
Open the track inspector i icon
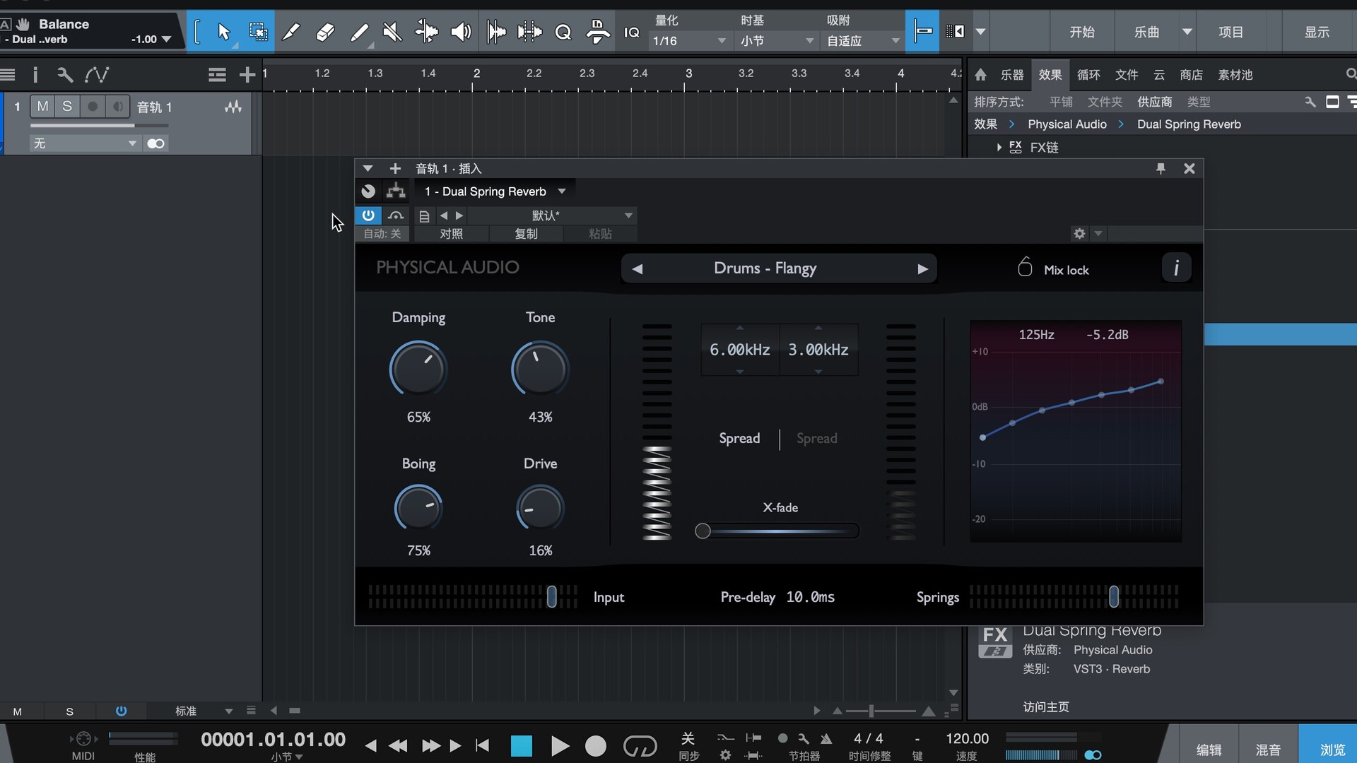[x=35, y=75]
